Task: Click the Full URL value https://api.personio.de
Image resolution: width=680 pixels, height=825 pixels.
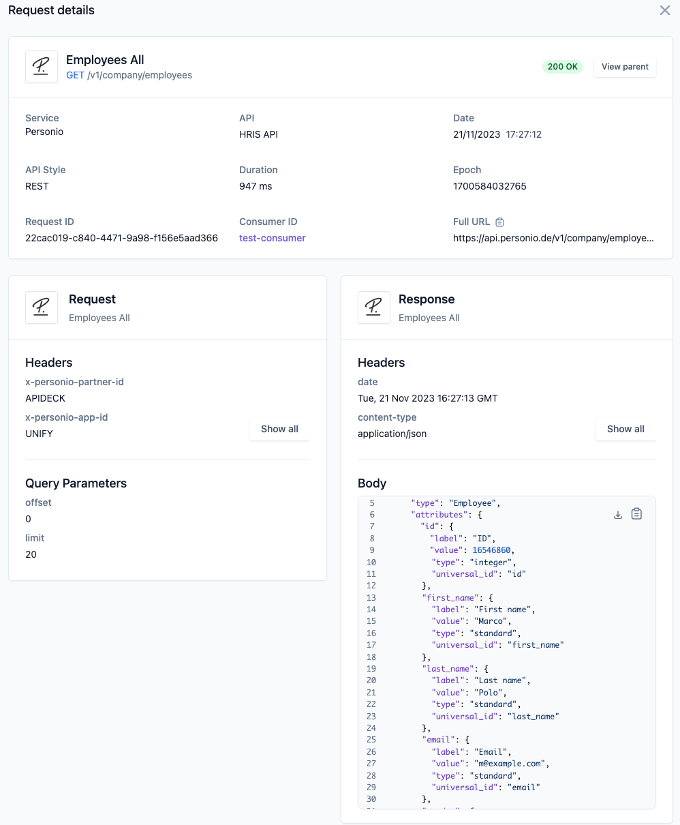Action: (x=553, y=238)
